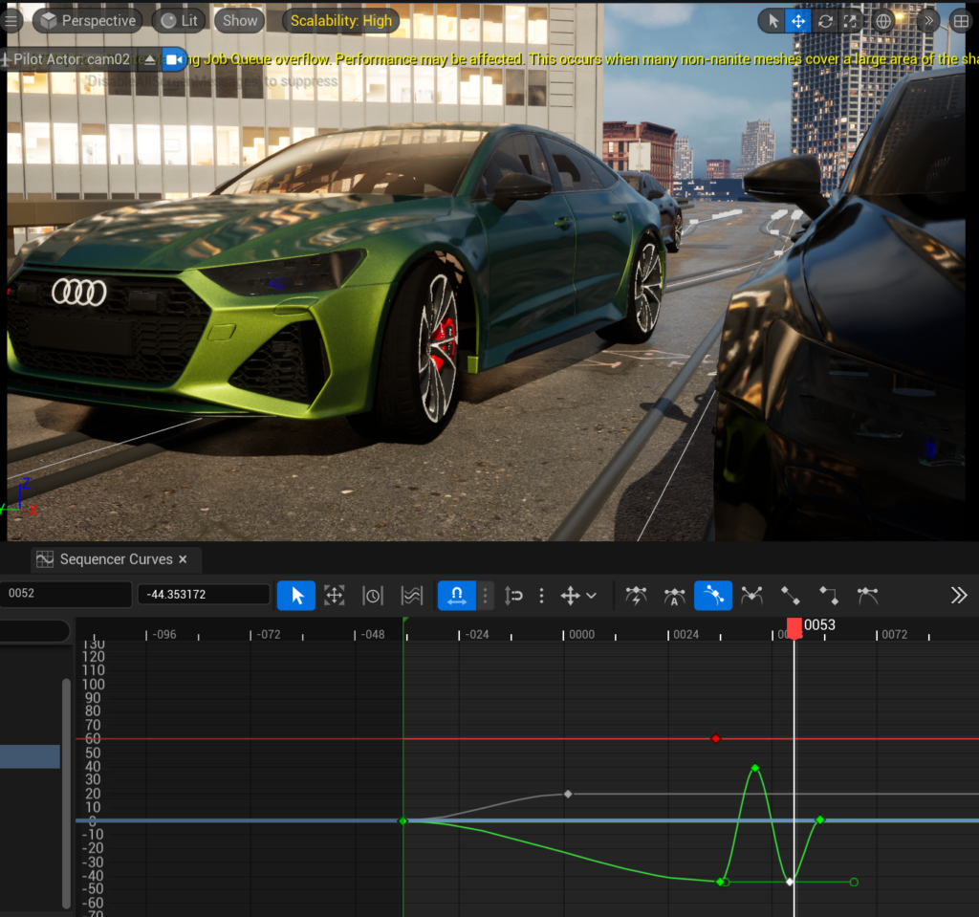Select the green keyframe at curve peak
Image resolution: width=979 pixels, height=917 pixels.
click(755, 768)
